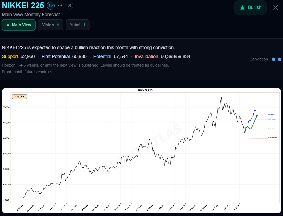Click the left Conviction dot
Viewport: 283px width, 216px height.
point(273,59)
